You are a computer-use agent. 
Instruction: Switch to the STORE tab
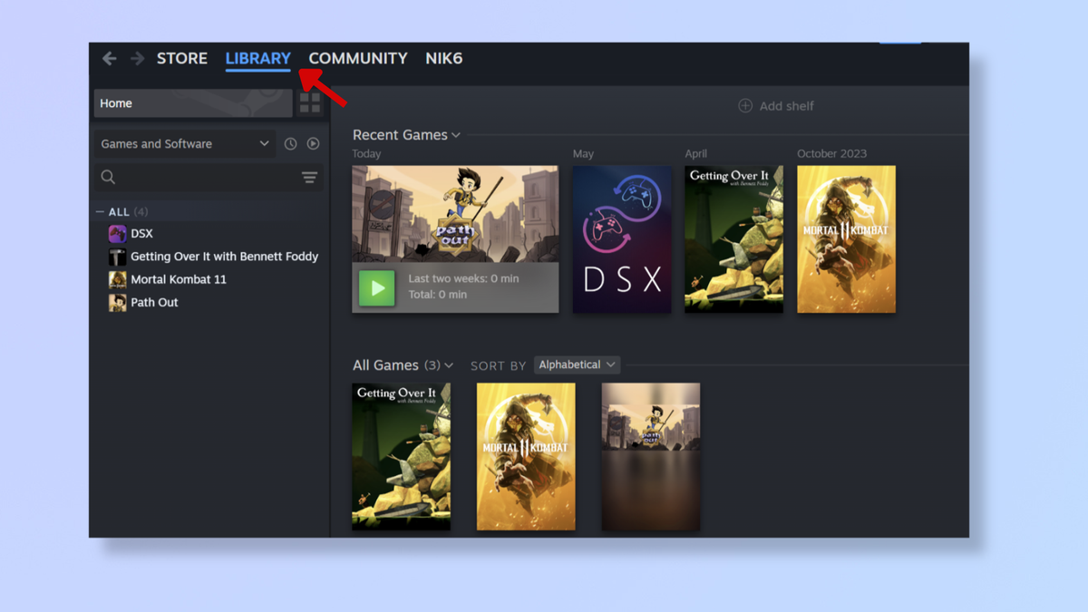[x=181, y=58]
